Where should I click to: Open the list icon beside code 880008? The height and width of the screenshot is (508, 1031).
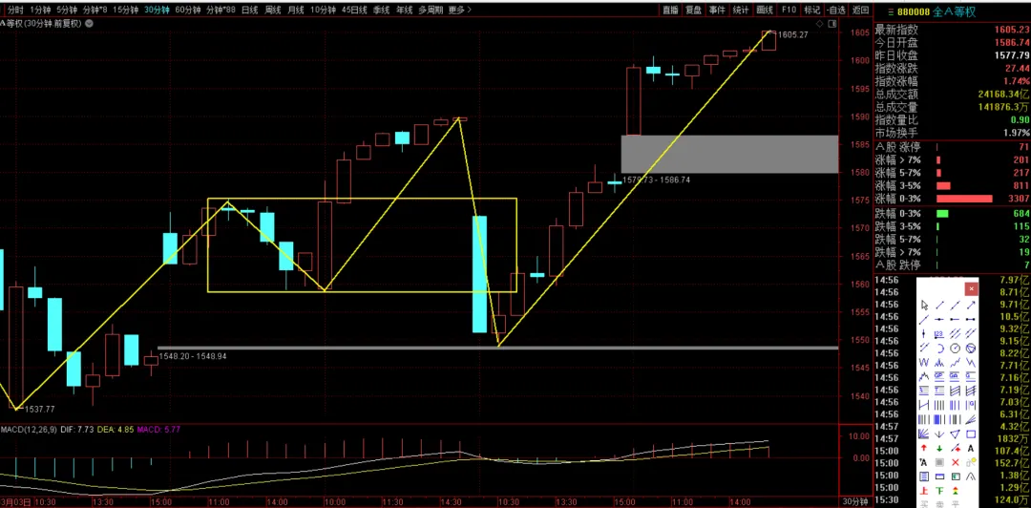click(x=891, y=11)
